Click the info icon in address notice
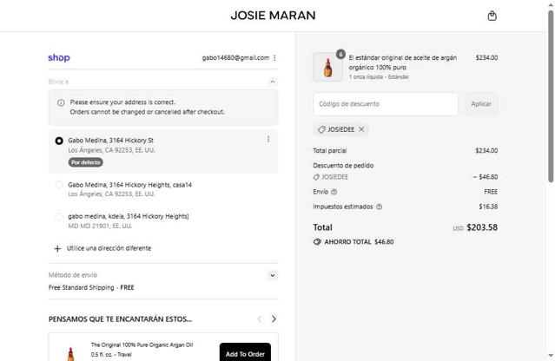This screenshot has width=555, height=361. [x=61, y=102]
